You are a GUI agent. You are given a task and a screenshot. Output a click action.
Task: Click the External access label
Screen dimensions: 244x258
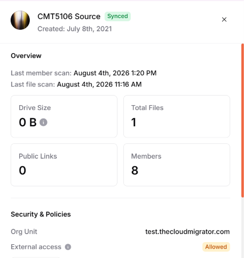click(x=36, y=247)
